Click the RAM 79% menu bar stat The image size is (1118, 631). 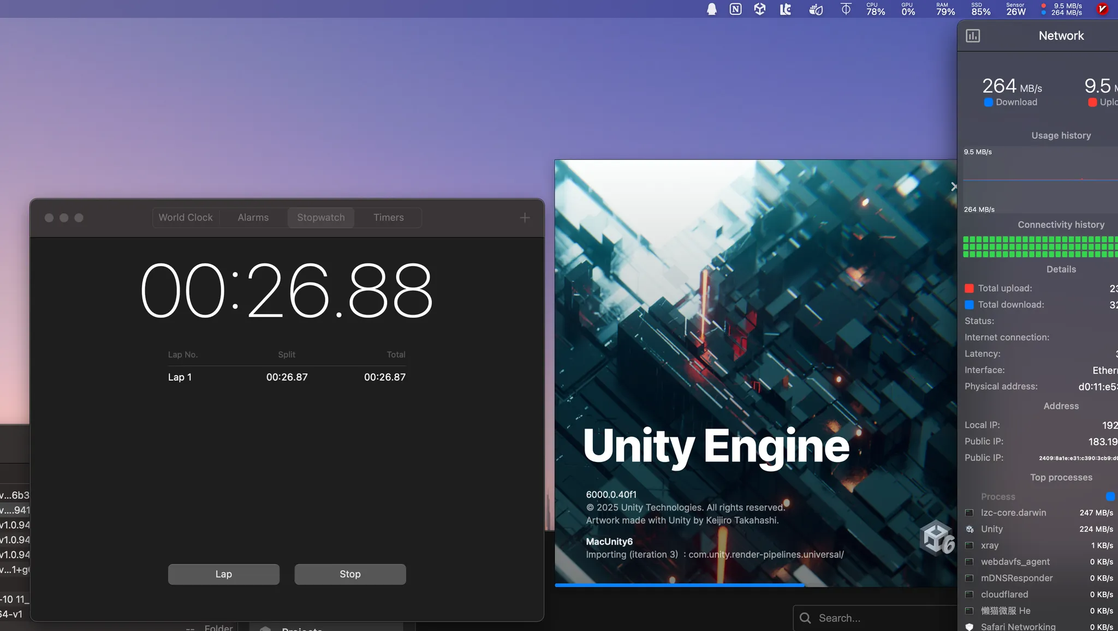945,9
